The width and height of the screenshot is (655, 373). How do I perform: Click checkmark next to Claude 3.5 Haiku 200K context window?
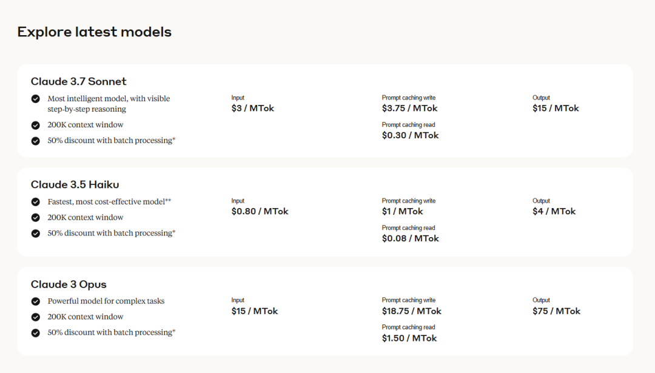pos(36,218)
